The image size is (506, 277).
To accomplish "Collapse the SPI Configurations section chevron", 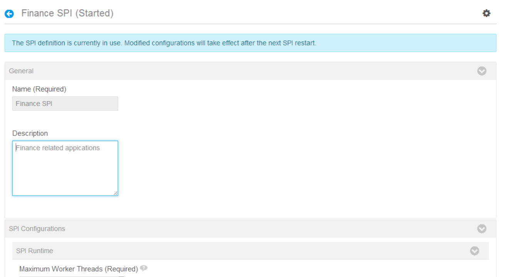I will click(x=482, y=229).
